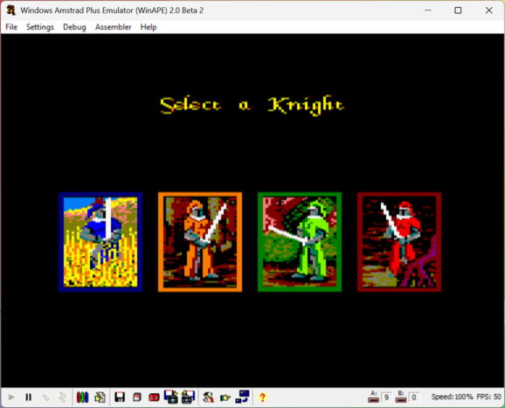Image resolution: width=505 pixels, height=408 pixels.
Task: Open the Debug menu
Action: (x=74, y=27)
